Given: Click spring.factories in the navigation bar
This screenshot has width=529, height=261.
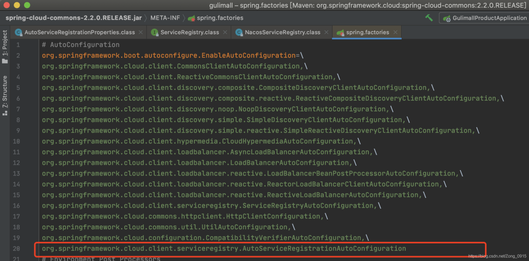Looking at the screenshot, I should (x=219, y=18).
